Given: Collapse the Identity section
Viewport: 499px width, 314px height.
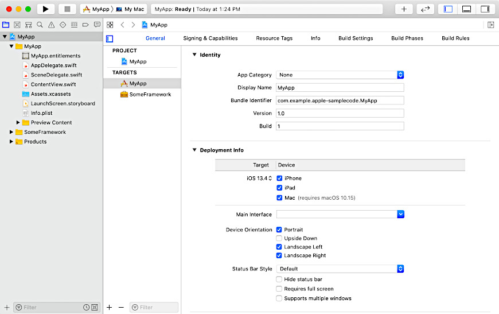Looking at the screenshot, I should point(194,55).
